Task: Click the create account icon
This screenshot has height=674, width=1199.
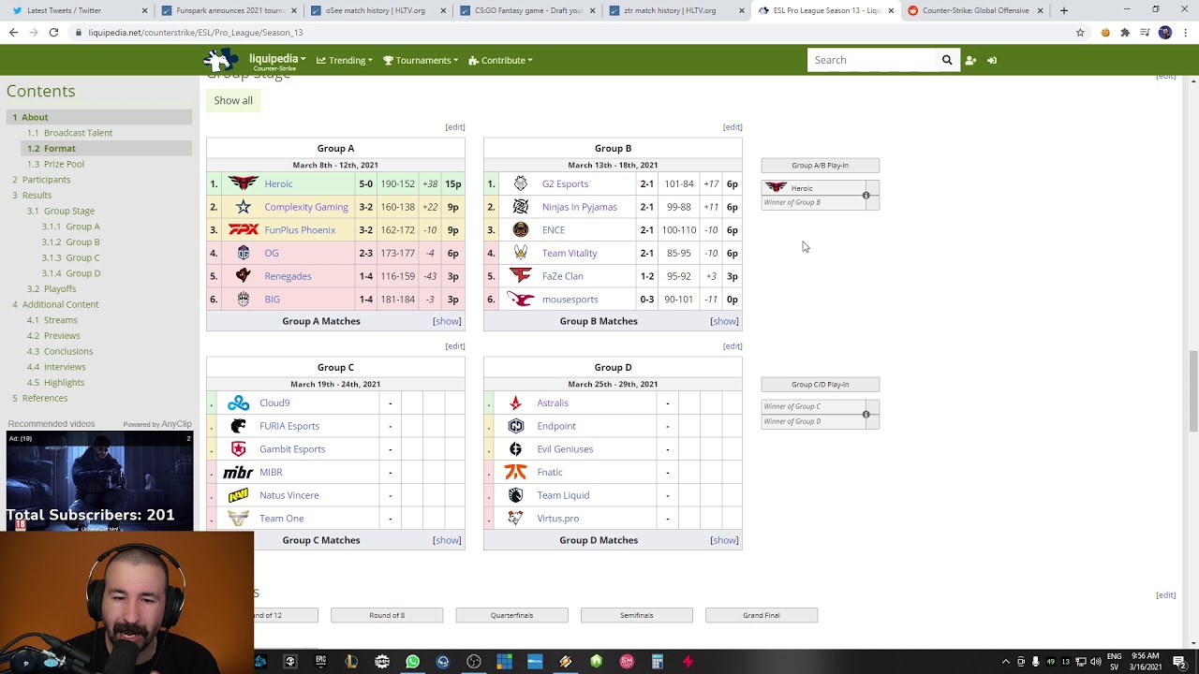Action: pos(970,60)
